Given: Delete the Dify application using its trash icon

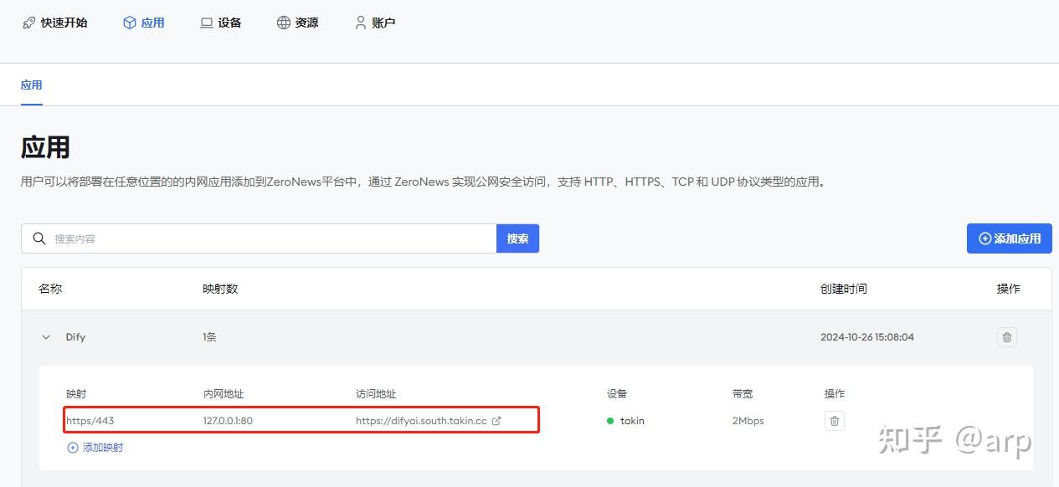Looking at the screenshot, I should pos(1006,336).
